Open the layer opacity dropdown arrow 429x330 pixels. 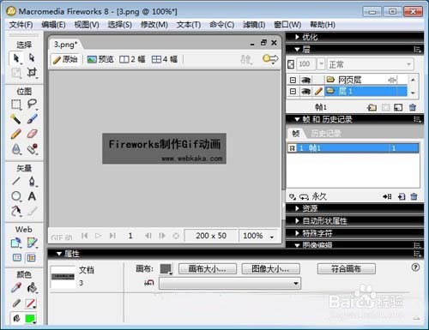tap(322, 64)
